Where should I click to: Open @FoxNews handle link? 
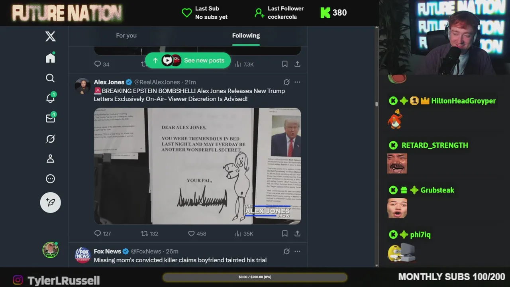click(x=146, y=252)
